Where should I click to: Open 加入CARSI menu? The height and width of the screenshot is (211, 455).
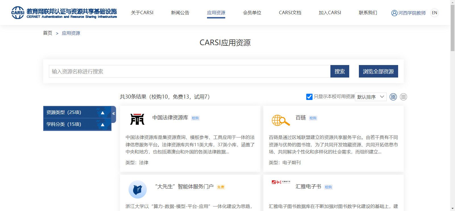(x=330, y=12)
